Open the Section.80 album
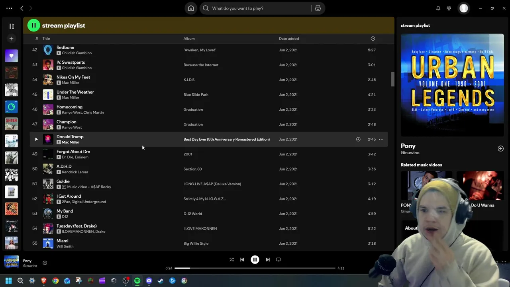The image size is (510, 287). point(192,169)
